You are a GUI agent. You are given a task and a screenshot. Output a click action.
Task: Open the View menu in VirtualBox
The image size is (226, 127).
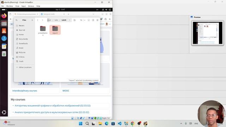point(17,6)
